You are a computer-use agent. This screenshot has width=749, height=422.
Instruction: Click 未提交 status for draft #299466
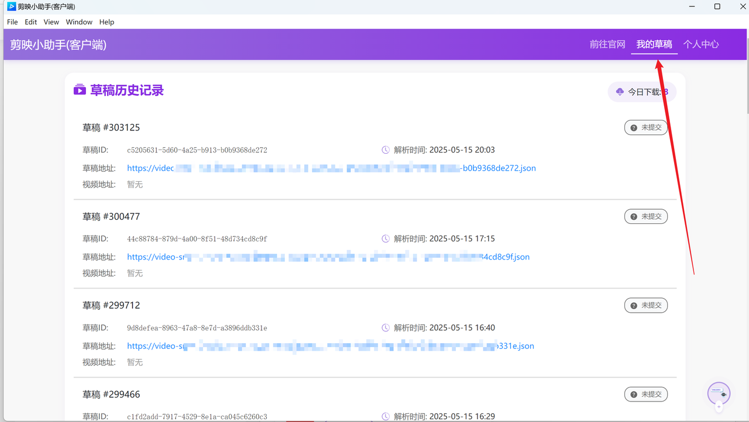(x=646, y=394)
